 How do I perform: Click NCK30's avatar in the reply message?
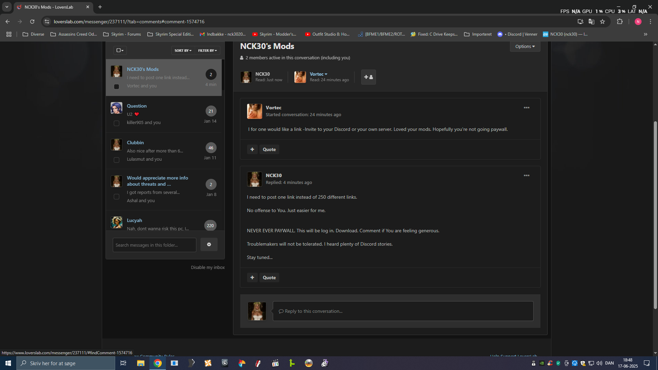(255, 179)
